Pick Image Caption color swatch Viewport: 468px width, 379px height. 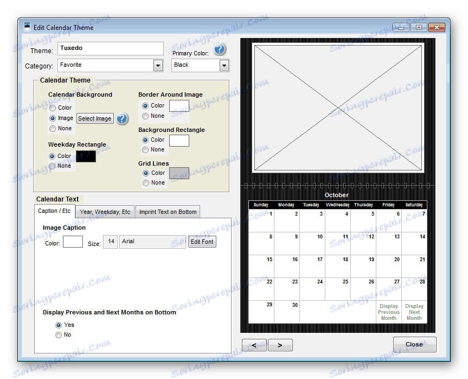pos(73,242)
